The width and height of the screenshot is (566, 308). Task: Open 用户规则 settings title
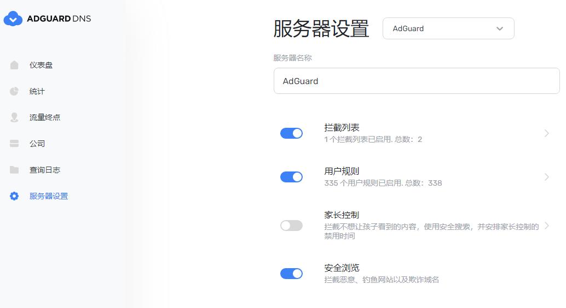click(342, 171)
